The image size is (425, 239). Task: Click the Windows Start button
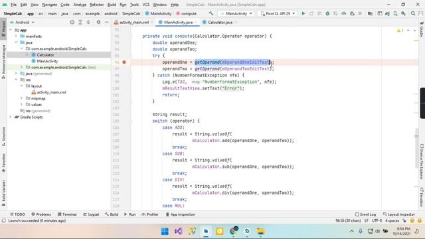pyautogui.click(x=165, y=231)
